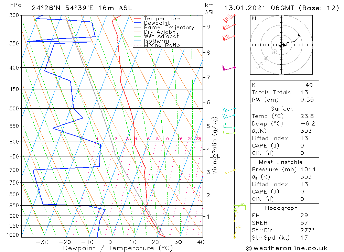Open the weatheronline.co.uk copyright link
The width and height of the screenshot is (344, 252).
coord(287,248)
